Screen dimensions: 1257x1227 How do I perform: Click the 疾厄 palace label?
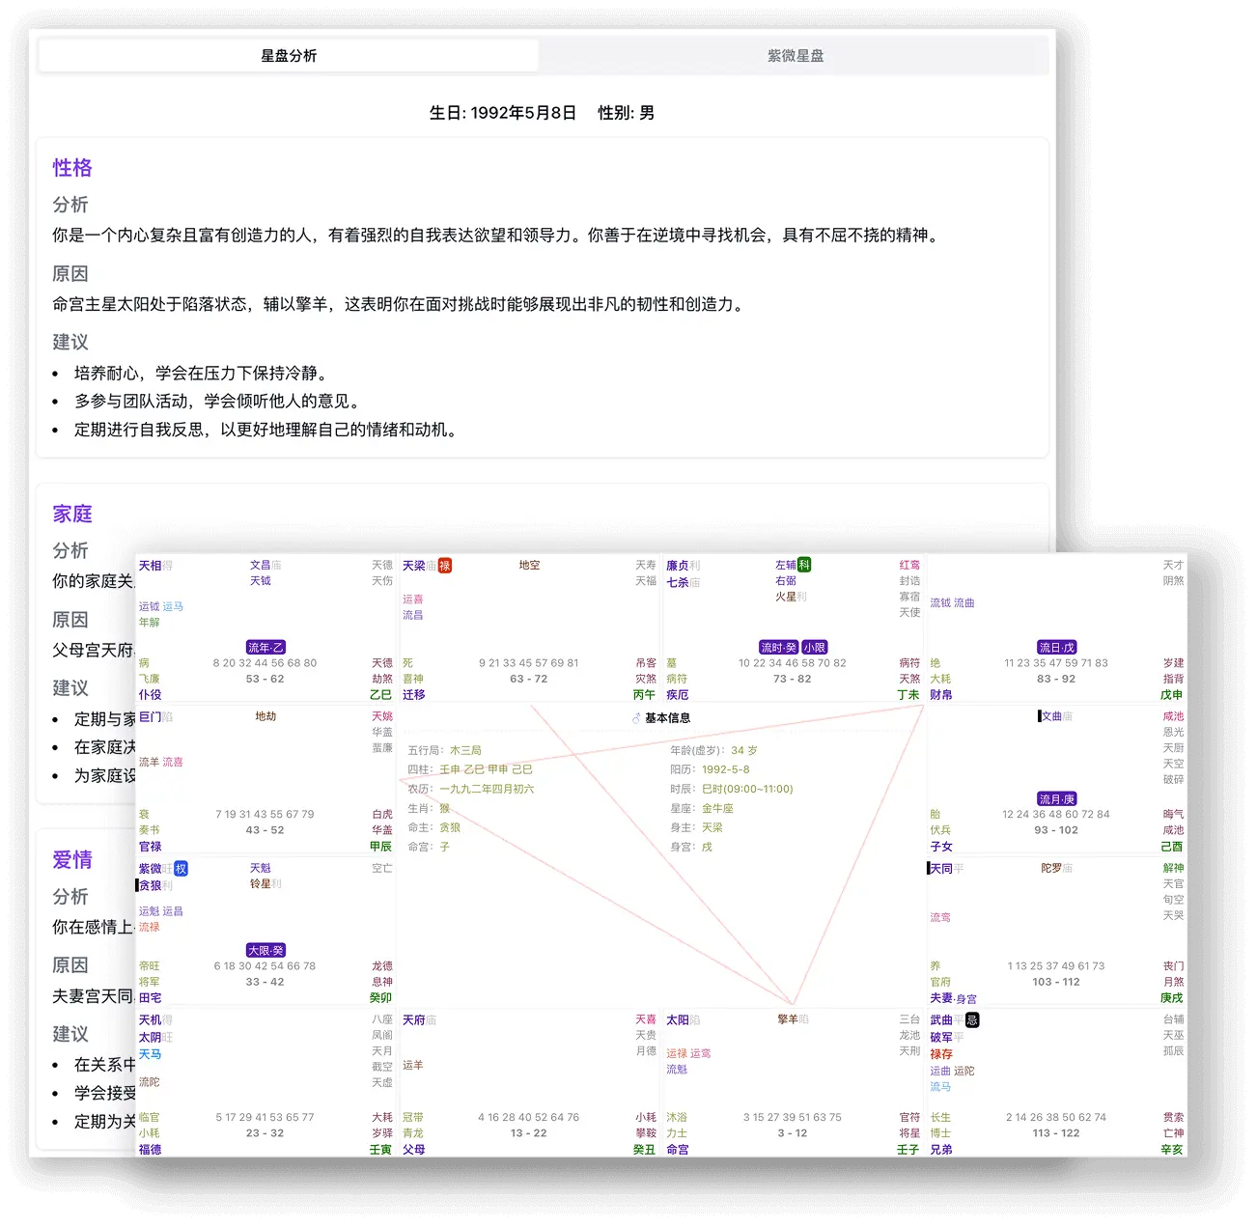[x=677, y=694]
